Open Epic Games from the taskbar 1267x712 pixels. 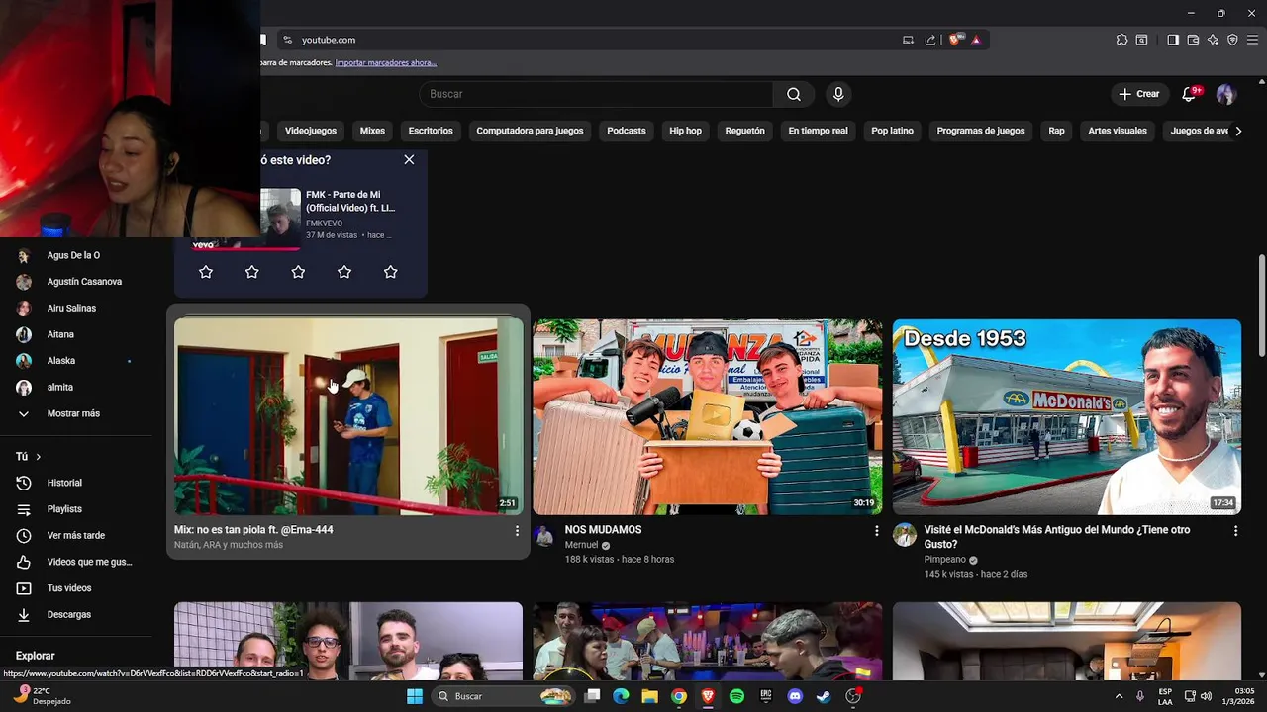[765, 696]
